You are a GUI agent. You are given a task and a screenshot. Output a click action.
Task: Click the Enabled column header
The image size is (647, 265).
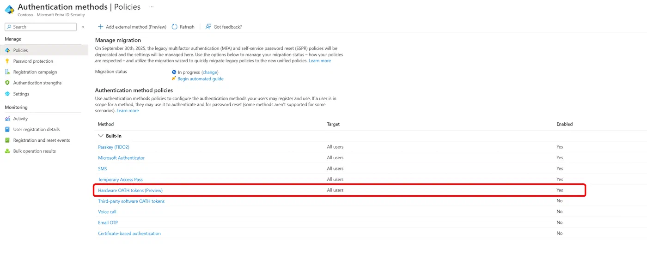pyautogui.click(x=564, y=124)
